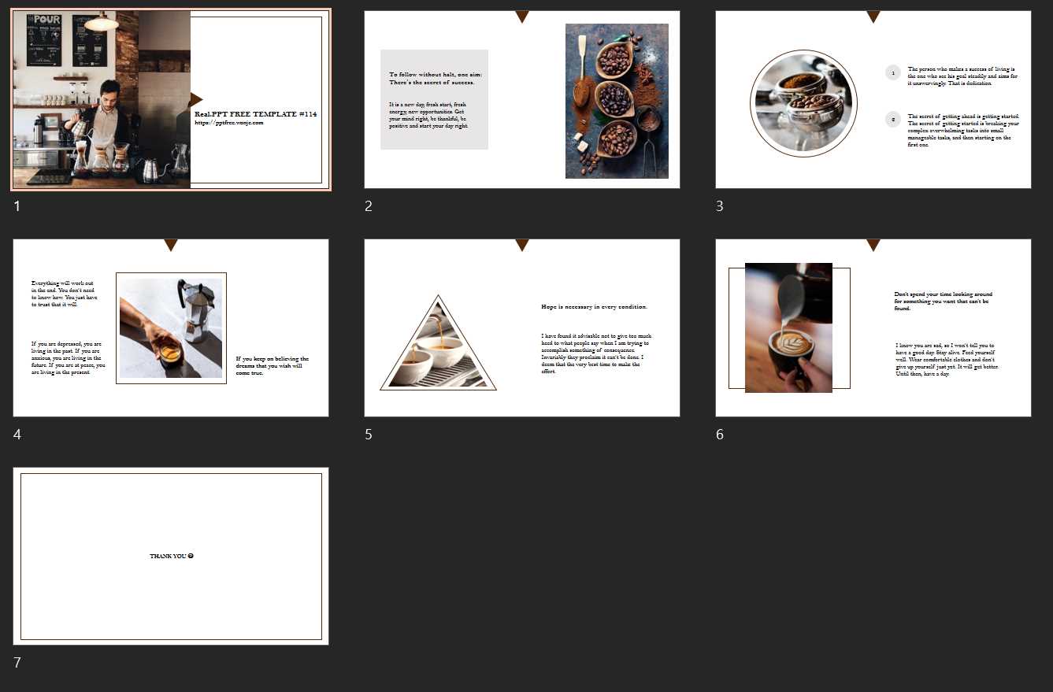1053x692 pixels.
Task: Click brown arrow marker on slide 1
Action: 196,99
